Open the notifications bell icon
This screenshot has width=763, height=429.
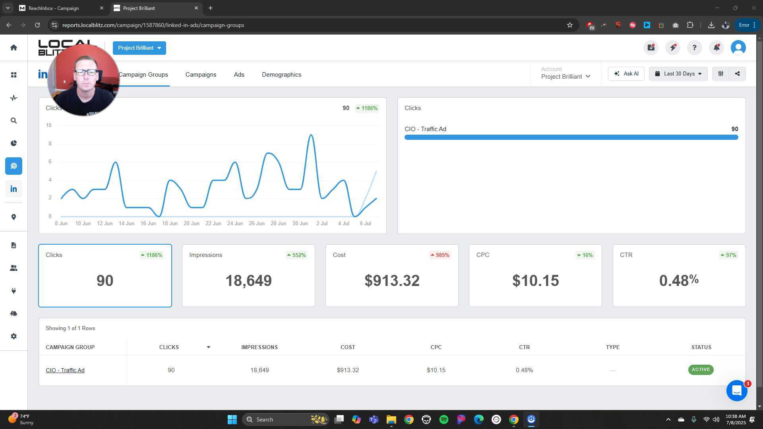717,48
